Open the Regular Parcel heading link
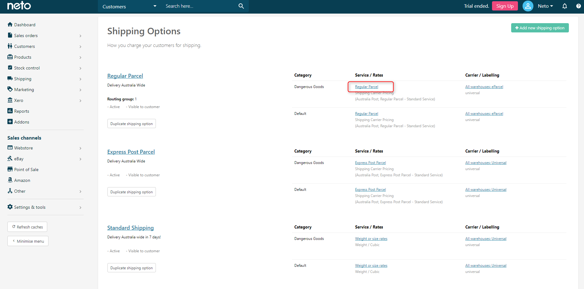Screen dimensions: 584x289 125,76
